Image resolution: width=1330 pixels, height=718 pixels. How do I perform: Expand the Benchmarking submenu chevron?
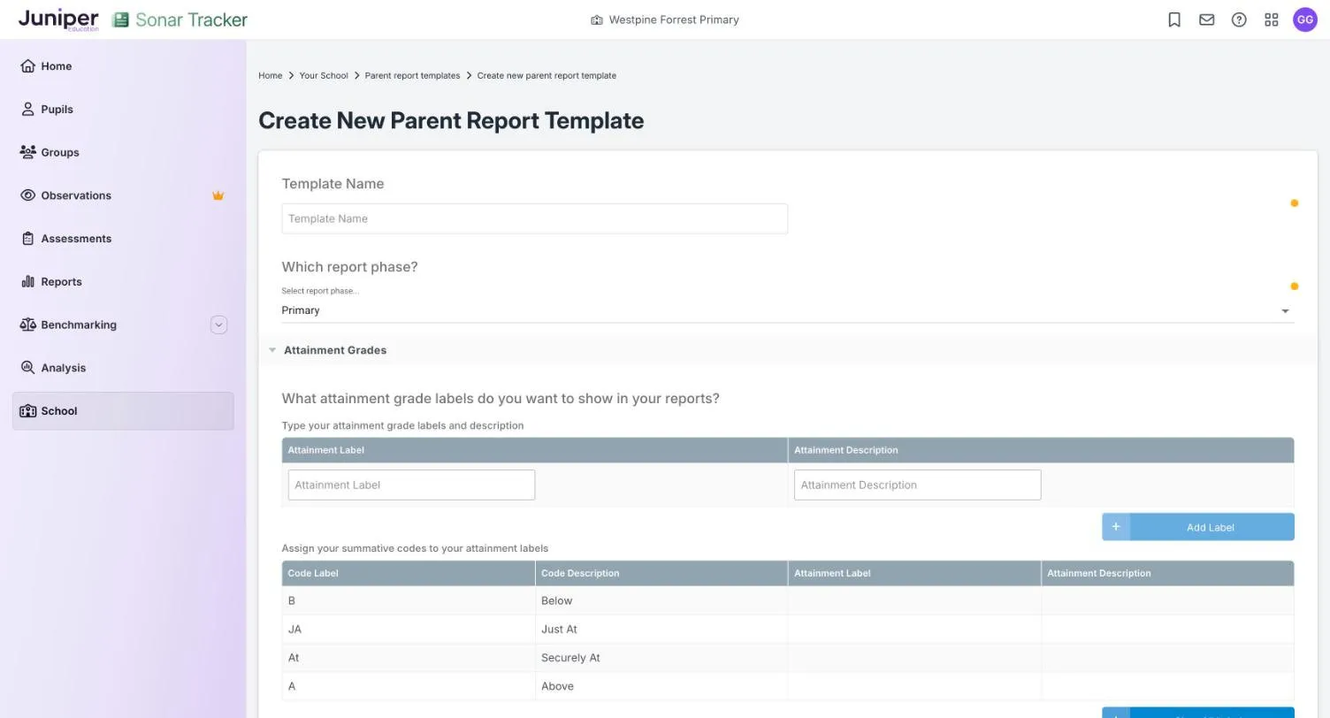pos(218,325)
